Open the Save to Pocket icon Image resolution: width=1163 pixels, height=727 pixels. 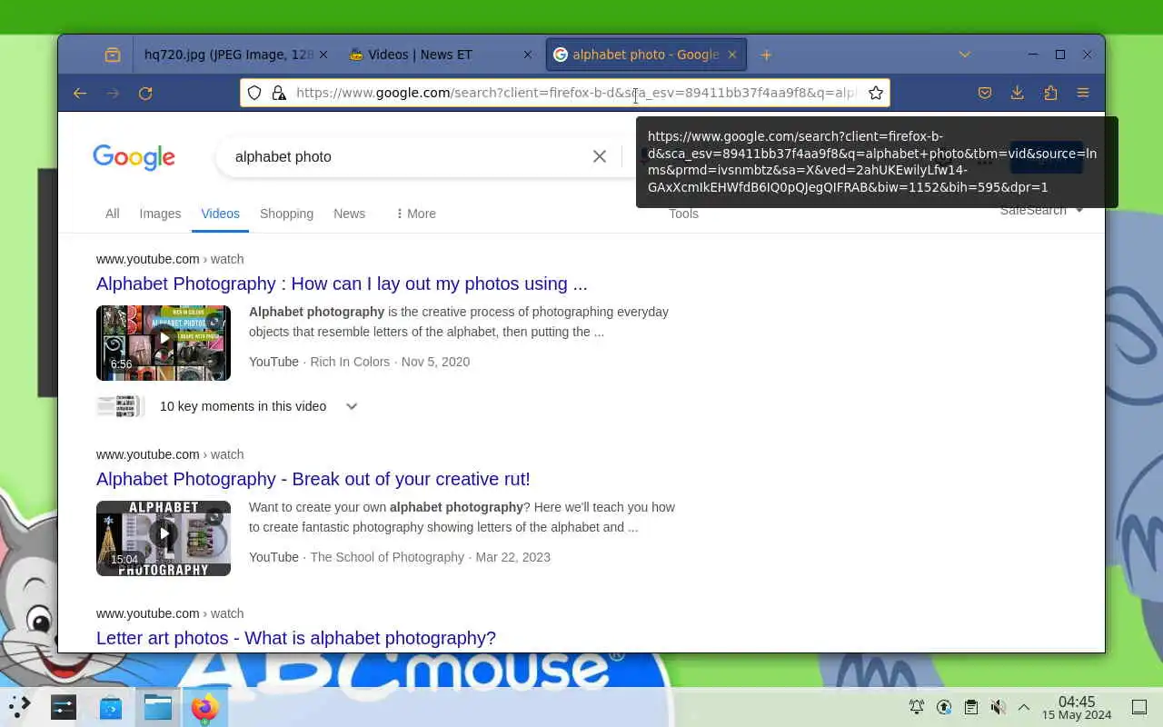[984, 93]
